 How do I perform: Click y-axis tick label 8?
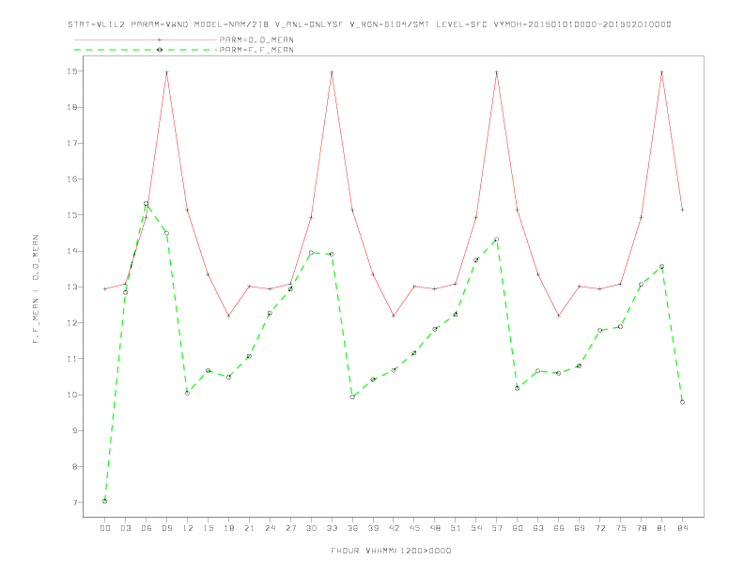click(x=74, y=466)
